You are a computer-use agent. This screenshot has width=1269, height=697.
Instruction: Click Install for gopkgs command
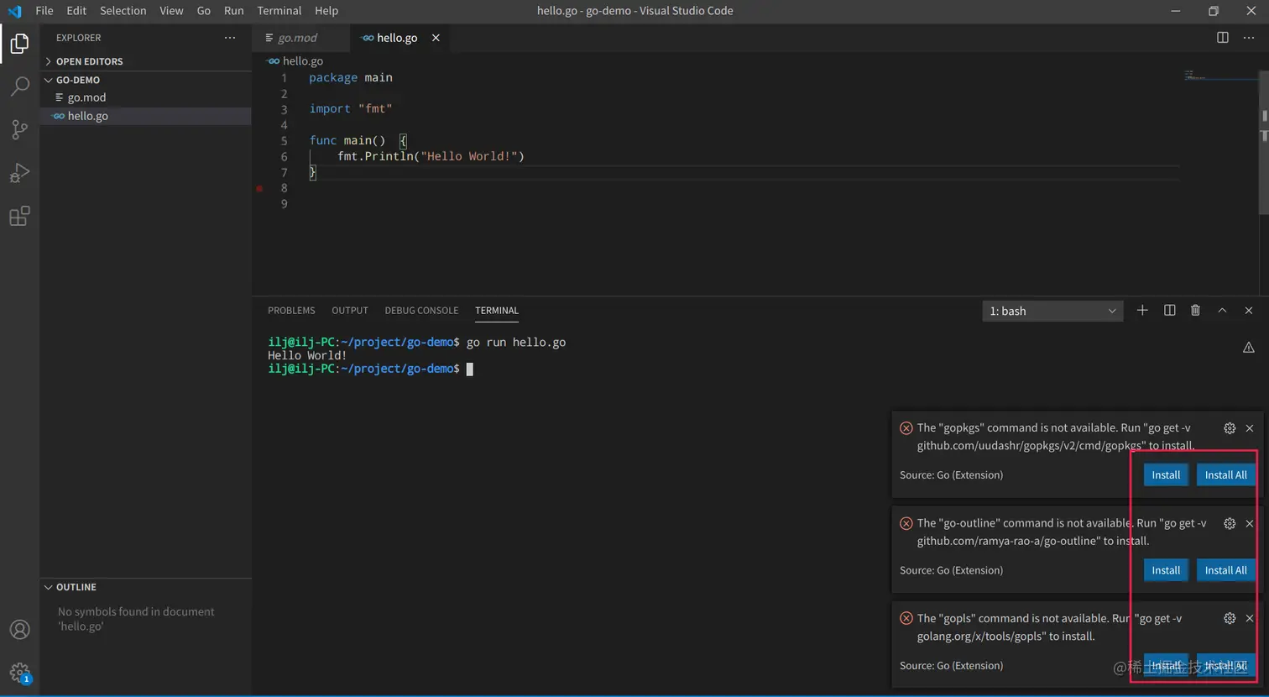tap(1166, 475)
